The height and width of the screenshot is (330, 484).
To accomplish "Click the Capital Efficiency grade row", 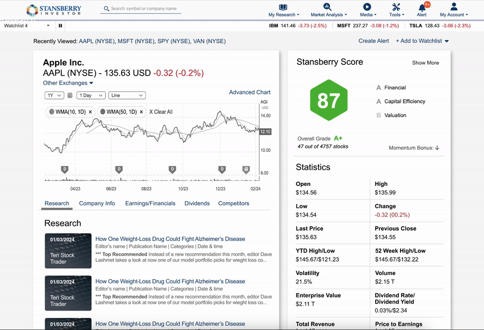I will (x=401, y=101).
